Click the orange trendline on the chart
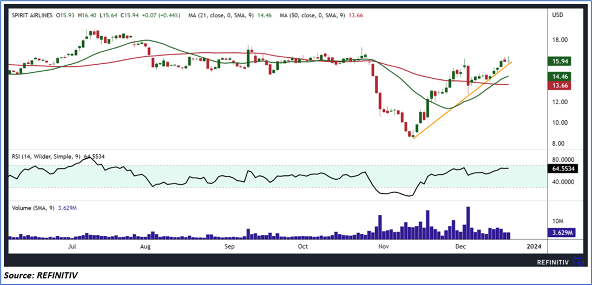This screenshot has width=592, height=285. click(462, 100)
